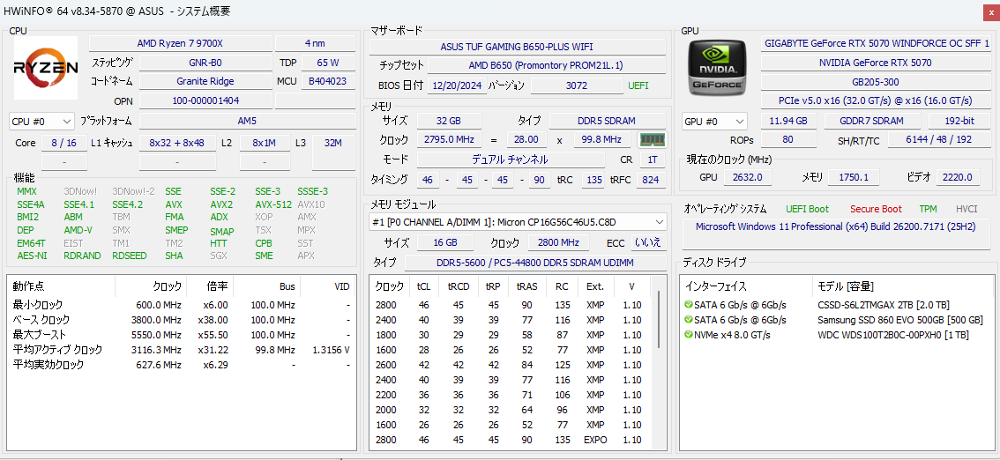Viewport: 1000px width, 460px height.
Task: Click the green status icon for Samsung SSD 860 EVO
Action: (x=689, y=320)
